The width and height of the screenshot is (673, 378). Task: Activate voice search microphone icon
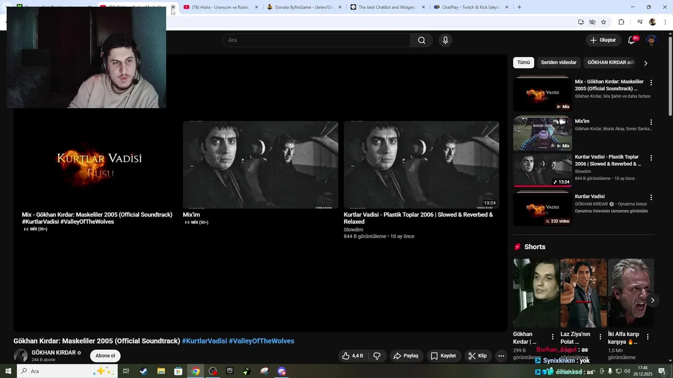pos(445,40)
